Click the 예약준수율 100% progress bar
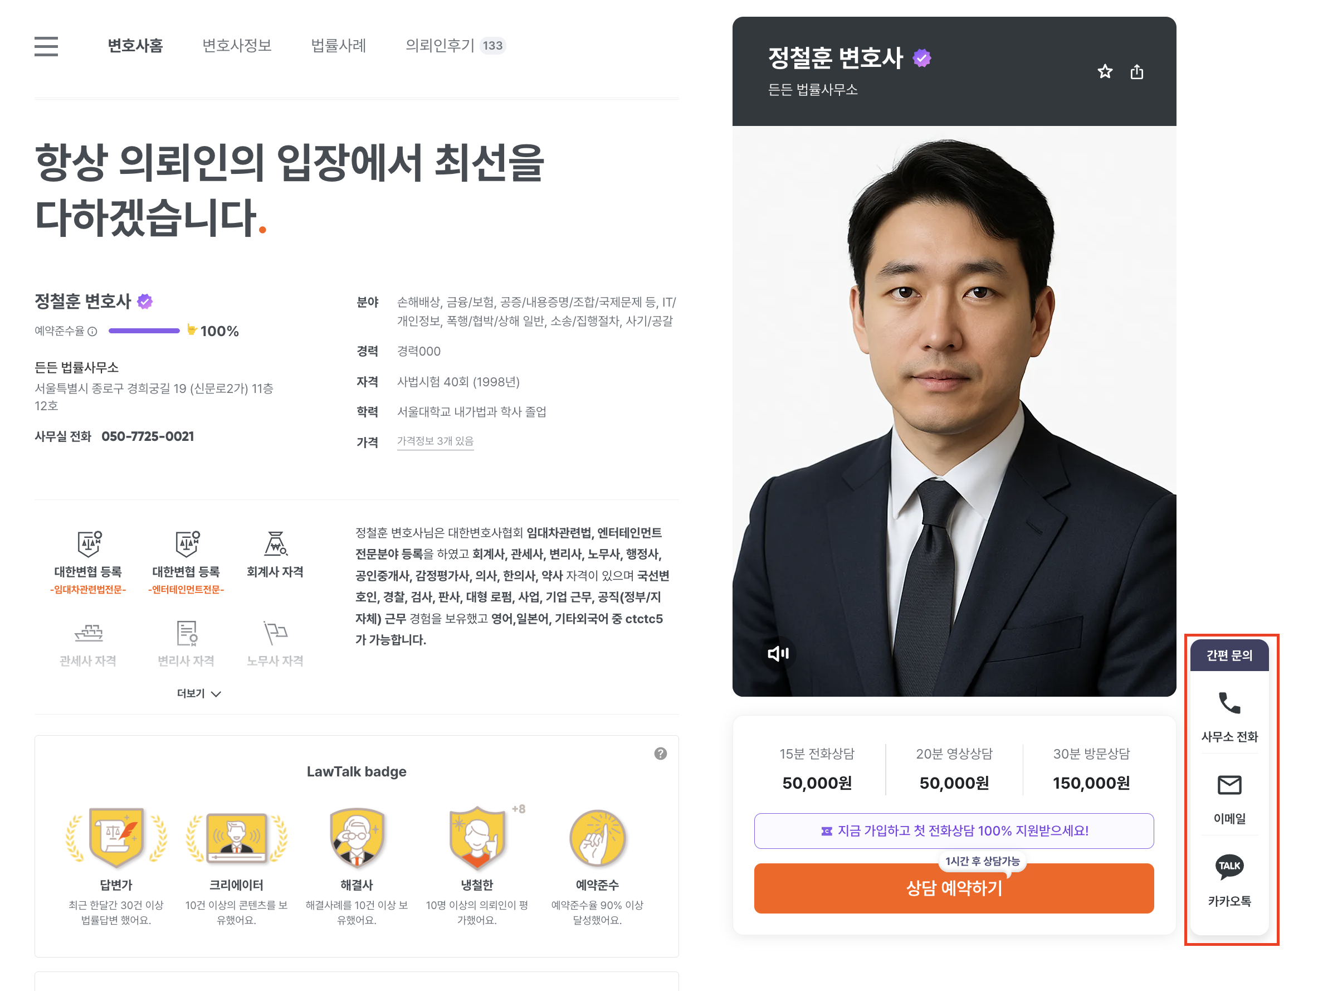Viewport: 1318px width, 991px height. [x=144, y=331]
